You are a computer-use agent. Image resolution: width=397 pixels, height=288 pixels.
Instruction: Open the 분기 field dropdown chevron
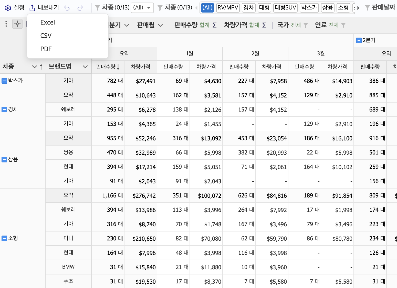coord(127,25)
